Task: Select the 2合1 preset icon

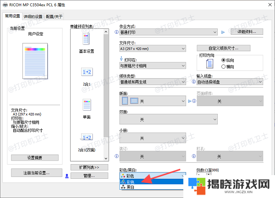Action: (87, 72)
